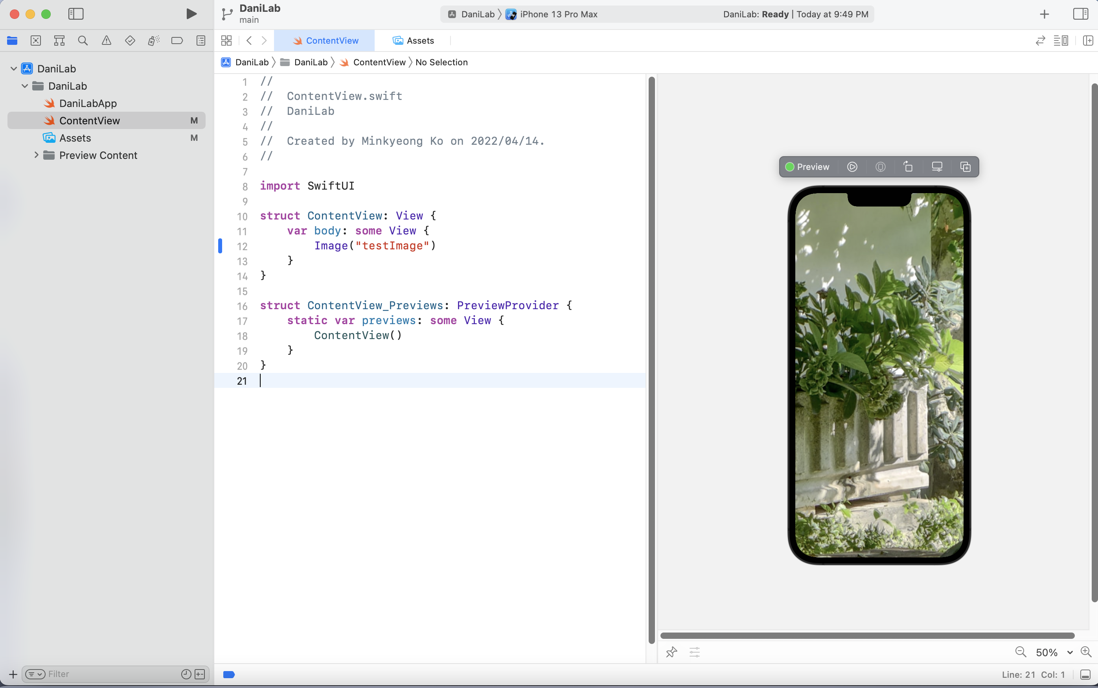
Task: Select iPhone 13 Pro Max run destination
Action: (558, 14)
